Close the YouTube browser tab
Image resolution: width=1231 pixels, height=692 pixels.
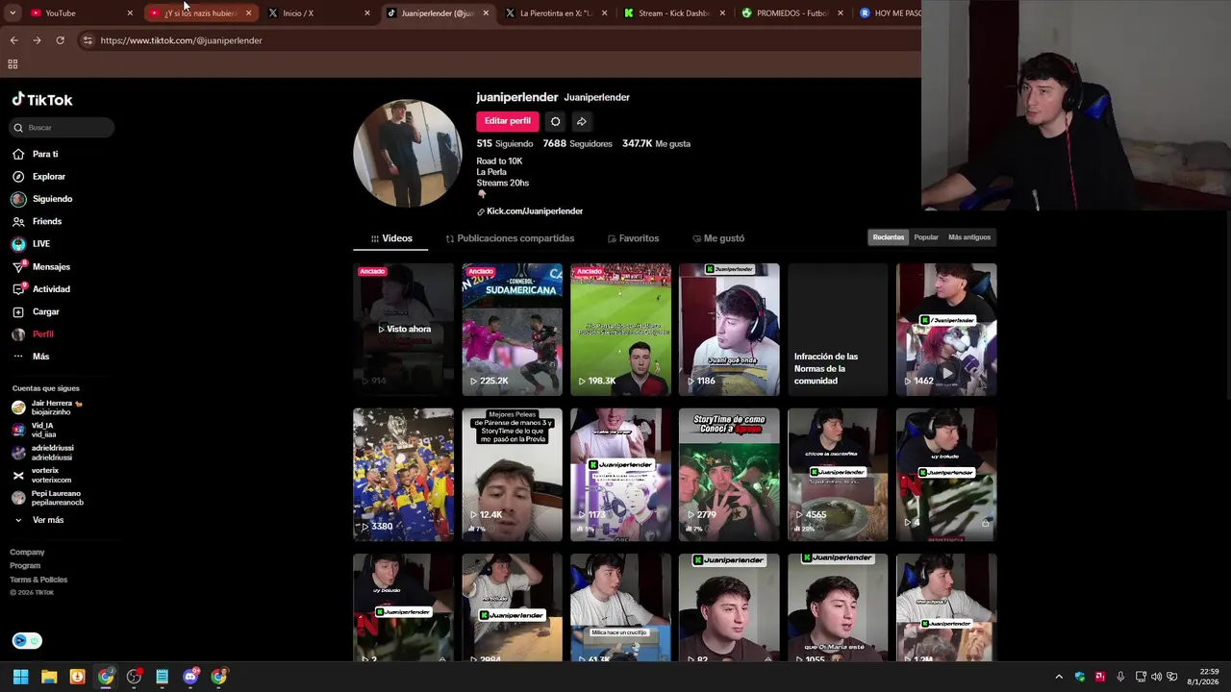pyautogui.click(x=130, y=13)
